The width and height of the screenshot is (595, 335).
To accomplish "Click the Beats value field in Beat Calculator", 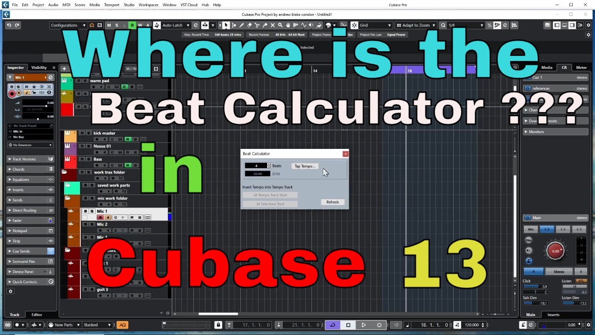I will (257, 166).
